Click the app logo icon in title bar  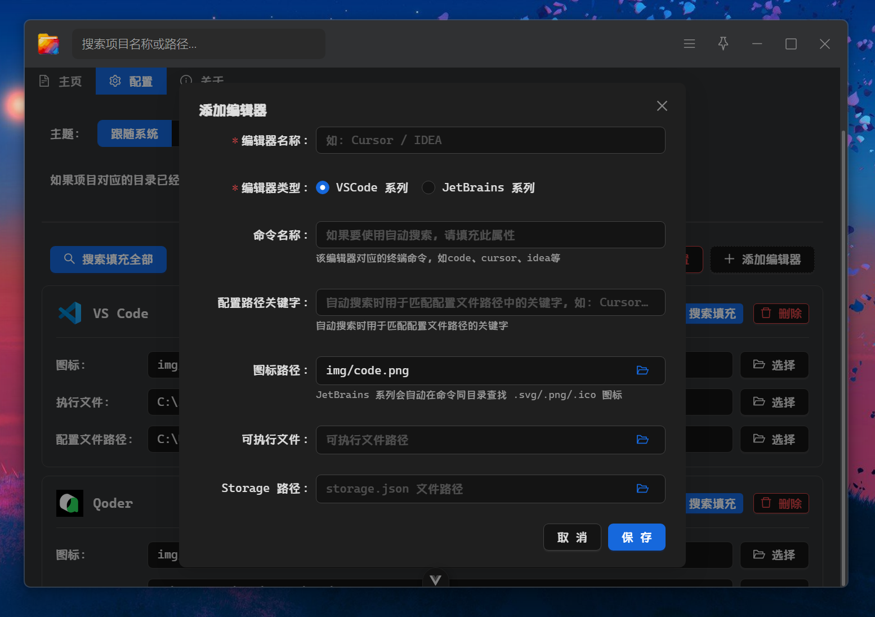tap(48, 44)
